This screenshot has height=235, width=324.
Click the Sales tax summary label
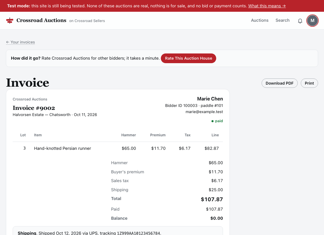(120, 181)
